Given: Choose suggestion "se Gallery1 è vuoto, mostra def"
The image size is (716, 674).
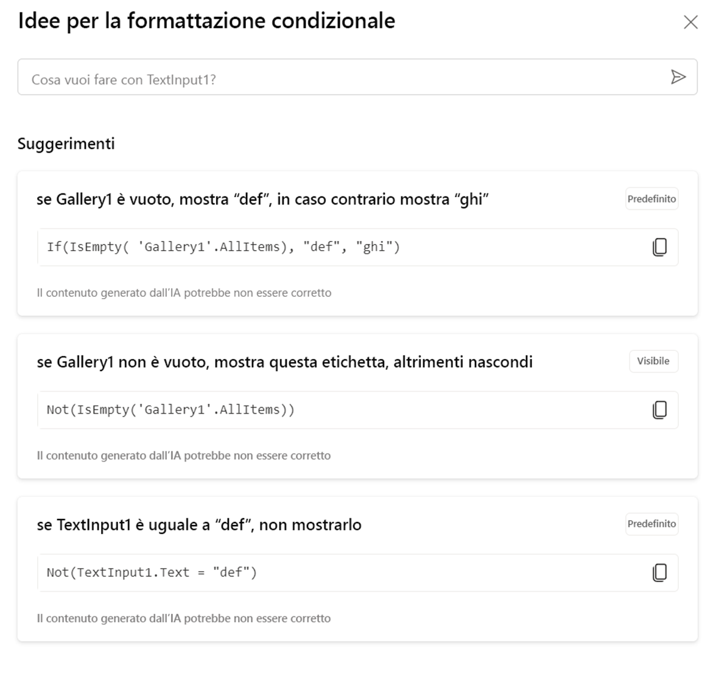Looking at the screenshot, I should [x=262, y=200].
